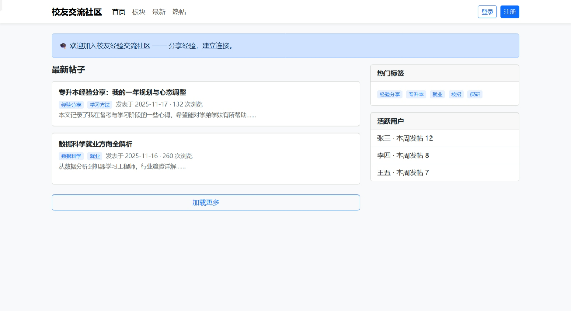The width and height of the screenshot is (571, 311).
Task: Load more posts with 加载更多
Action: coord(206,203)
